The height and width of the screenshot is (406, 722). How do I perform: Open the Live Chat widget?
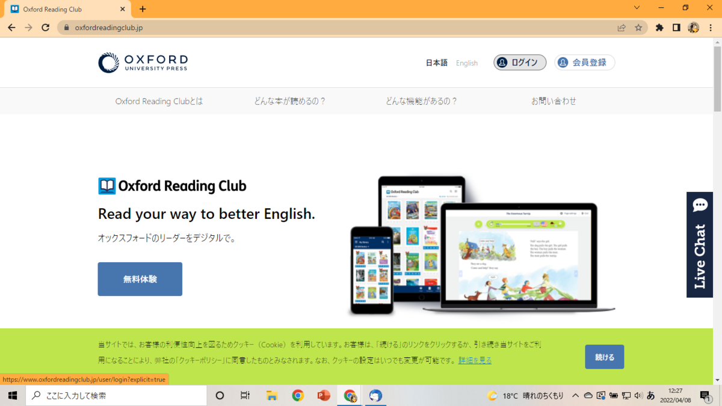point(700,245)
